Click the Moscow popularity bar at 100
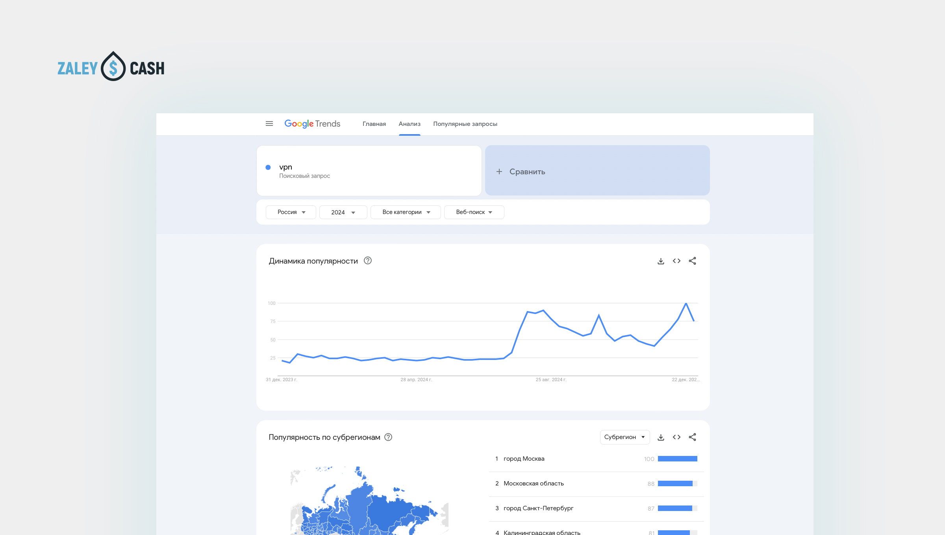The height and width of the screenshot is (535, 945). click(678, 459)
